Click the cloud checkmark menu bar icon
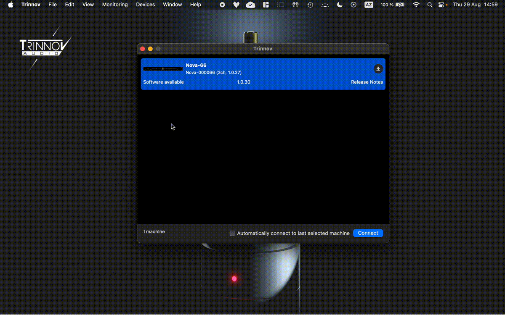 point(250,5)
